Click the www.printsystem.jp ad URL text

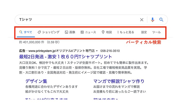(x=61, y=51)
